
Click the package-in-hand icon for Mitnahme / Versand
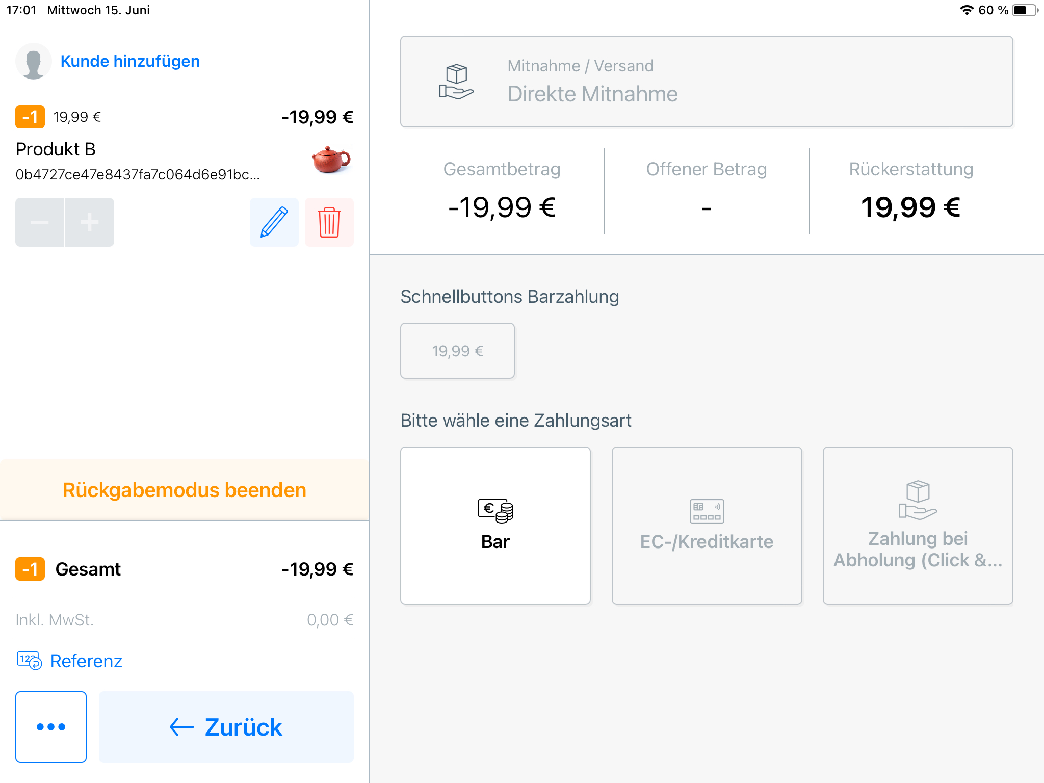point(456,82)
